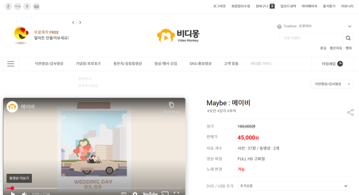Open the 식전영상/감사영상 category dropdown
Screen dimensions: 359x195
click(332, 84)
